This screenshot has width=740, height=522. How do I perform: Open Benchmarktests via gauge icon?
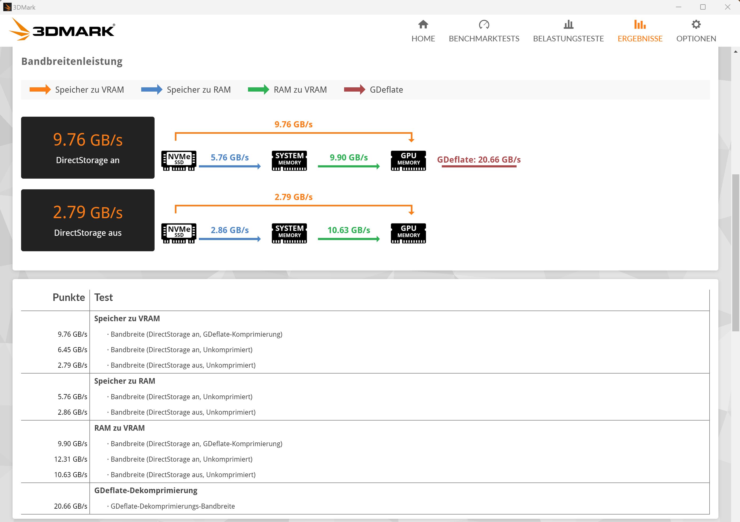pos(484,25)
